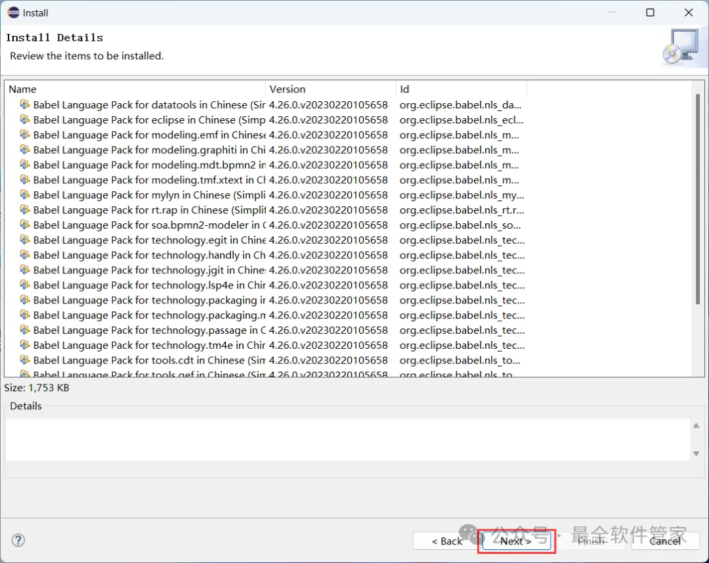Click the modeling.tmf.xtext pack icon

pos(25,179)
